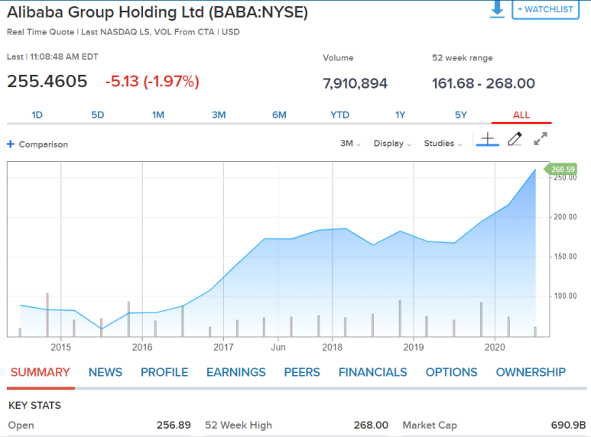Click the 52 Week High value 268.00
The width and height of the screenshot is (591, 437).
pyautogui.click(x=371, y=425)
